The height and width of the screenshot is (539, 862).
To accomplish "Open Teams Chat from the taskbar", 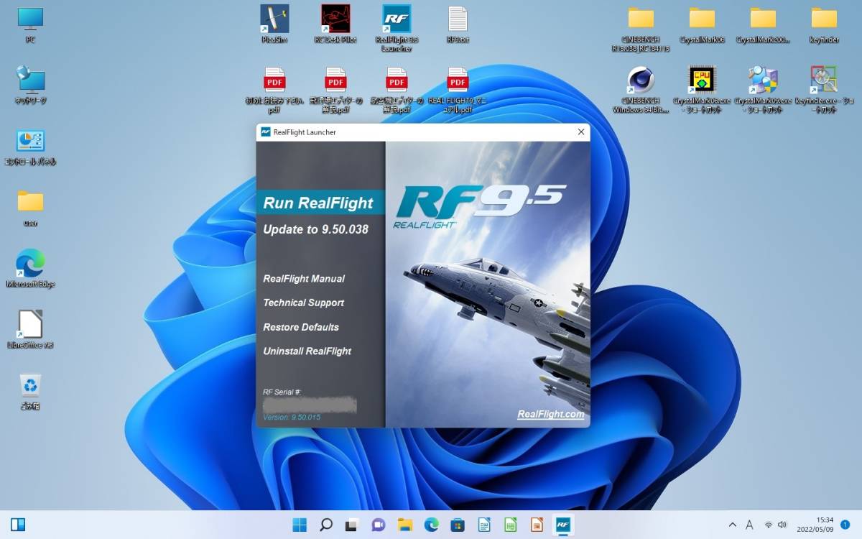I will click(379, 525).
